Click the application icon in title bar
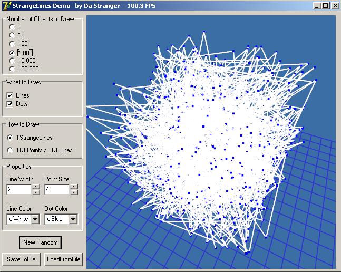Image resolution: width=341 pixels, height=272 pixels. [x=6, y=6]
